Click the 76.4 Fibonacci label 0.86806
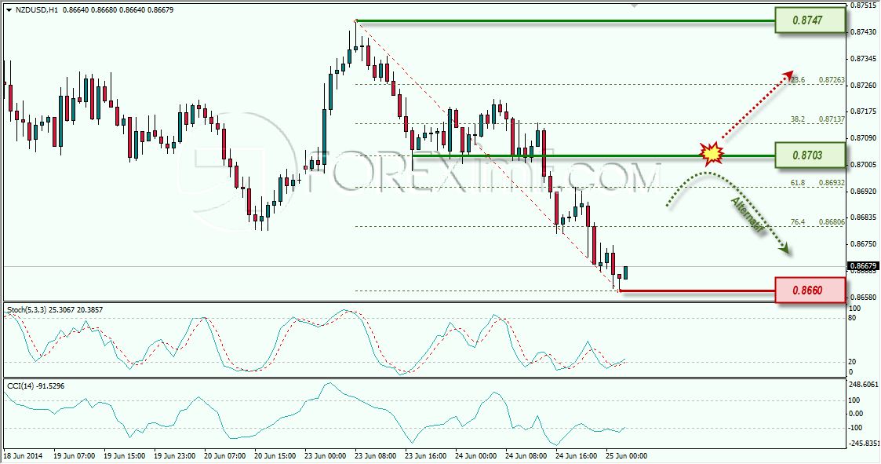The height and width of the screenshot is (464, 881). click(x=832, y=222)
